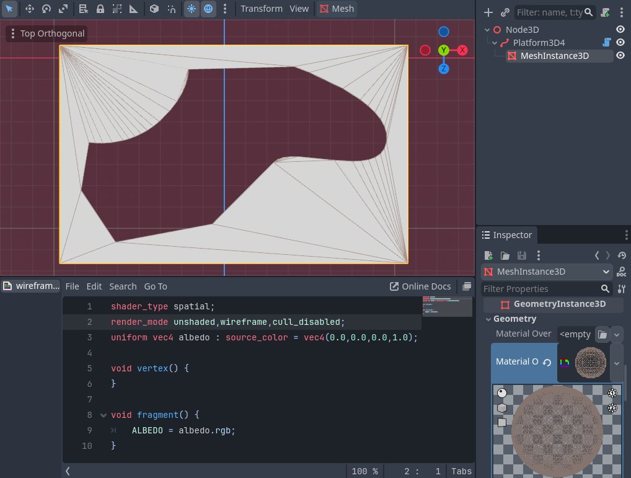Instantiate a child scene link icon
The width and height of the screenshot is (631, 478).
click(505, 12)
